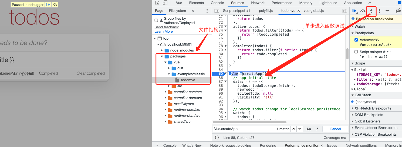Screen dimensions: 402x147
Task: Open the Vue devtools panel
Action: pyautogui.click(x=179, y=3)
